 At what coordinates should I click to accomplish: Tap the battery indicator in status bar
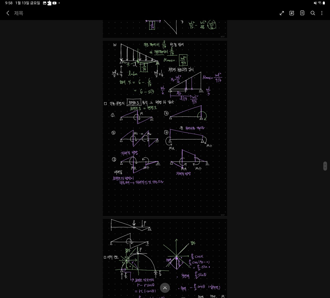click(324, 3)
